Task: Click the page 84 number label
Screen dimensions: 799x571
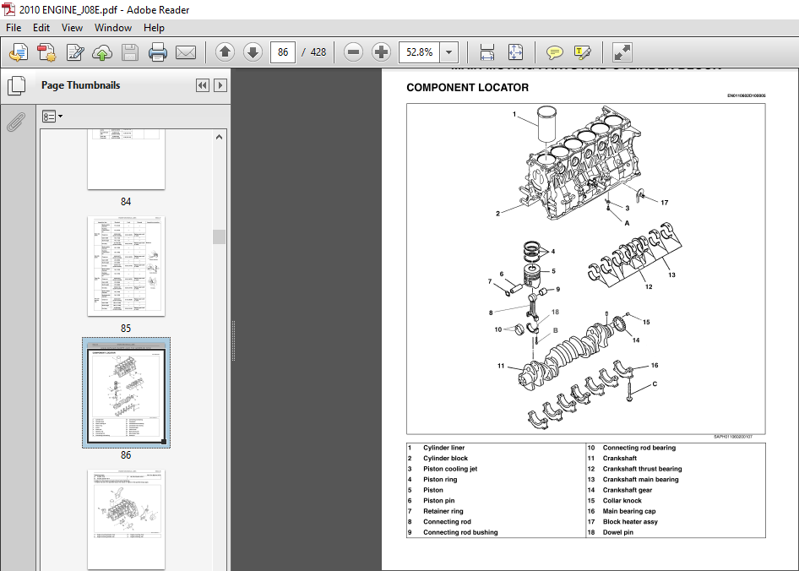Action: click(x=126, y=202)
